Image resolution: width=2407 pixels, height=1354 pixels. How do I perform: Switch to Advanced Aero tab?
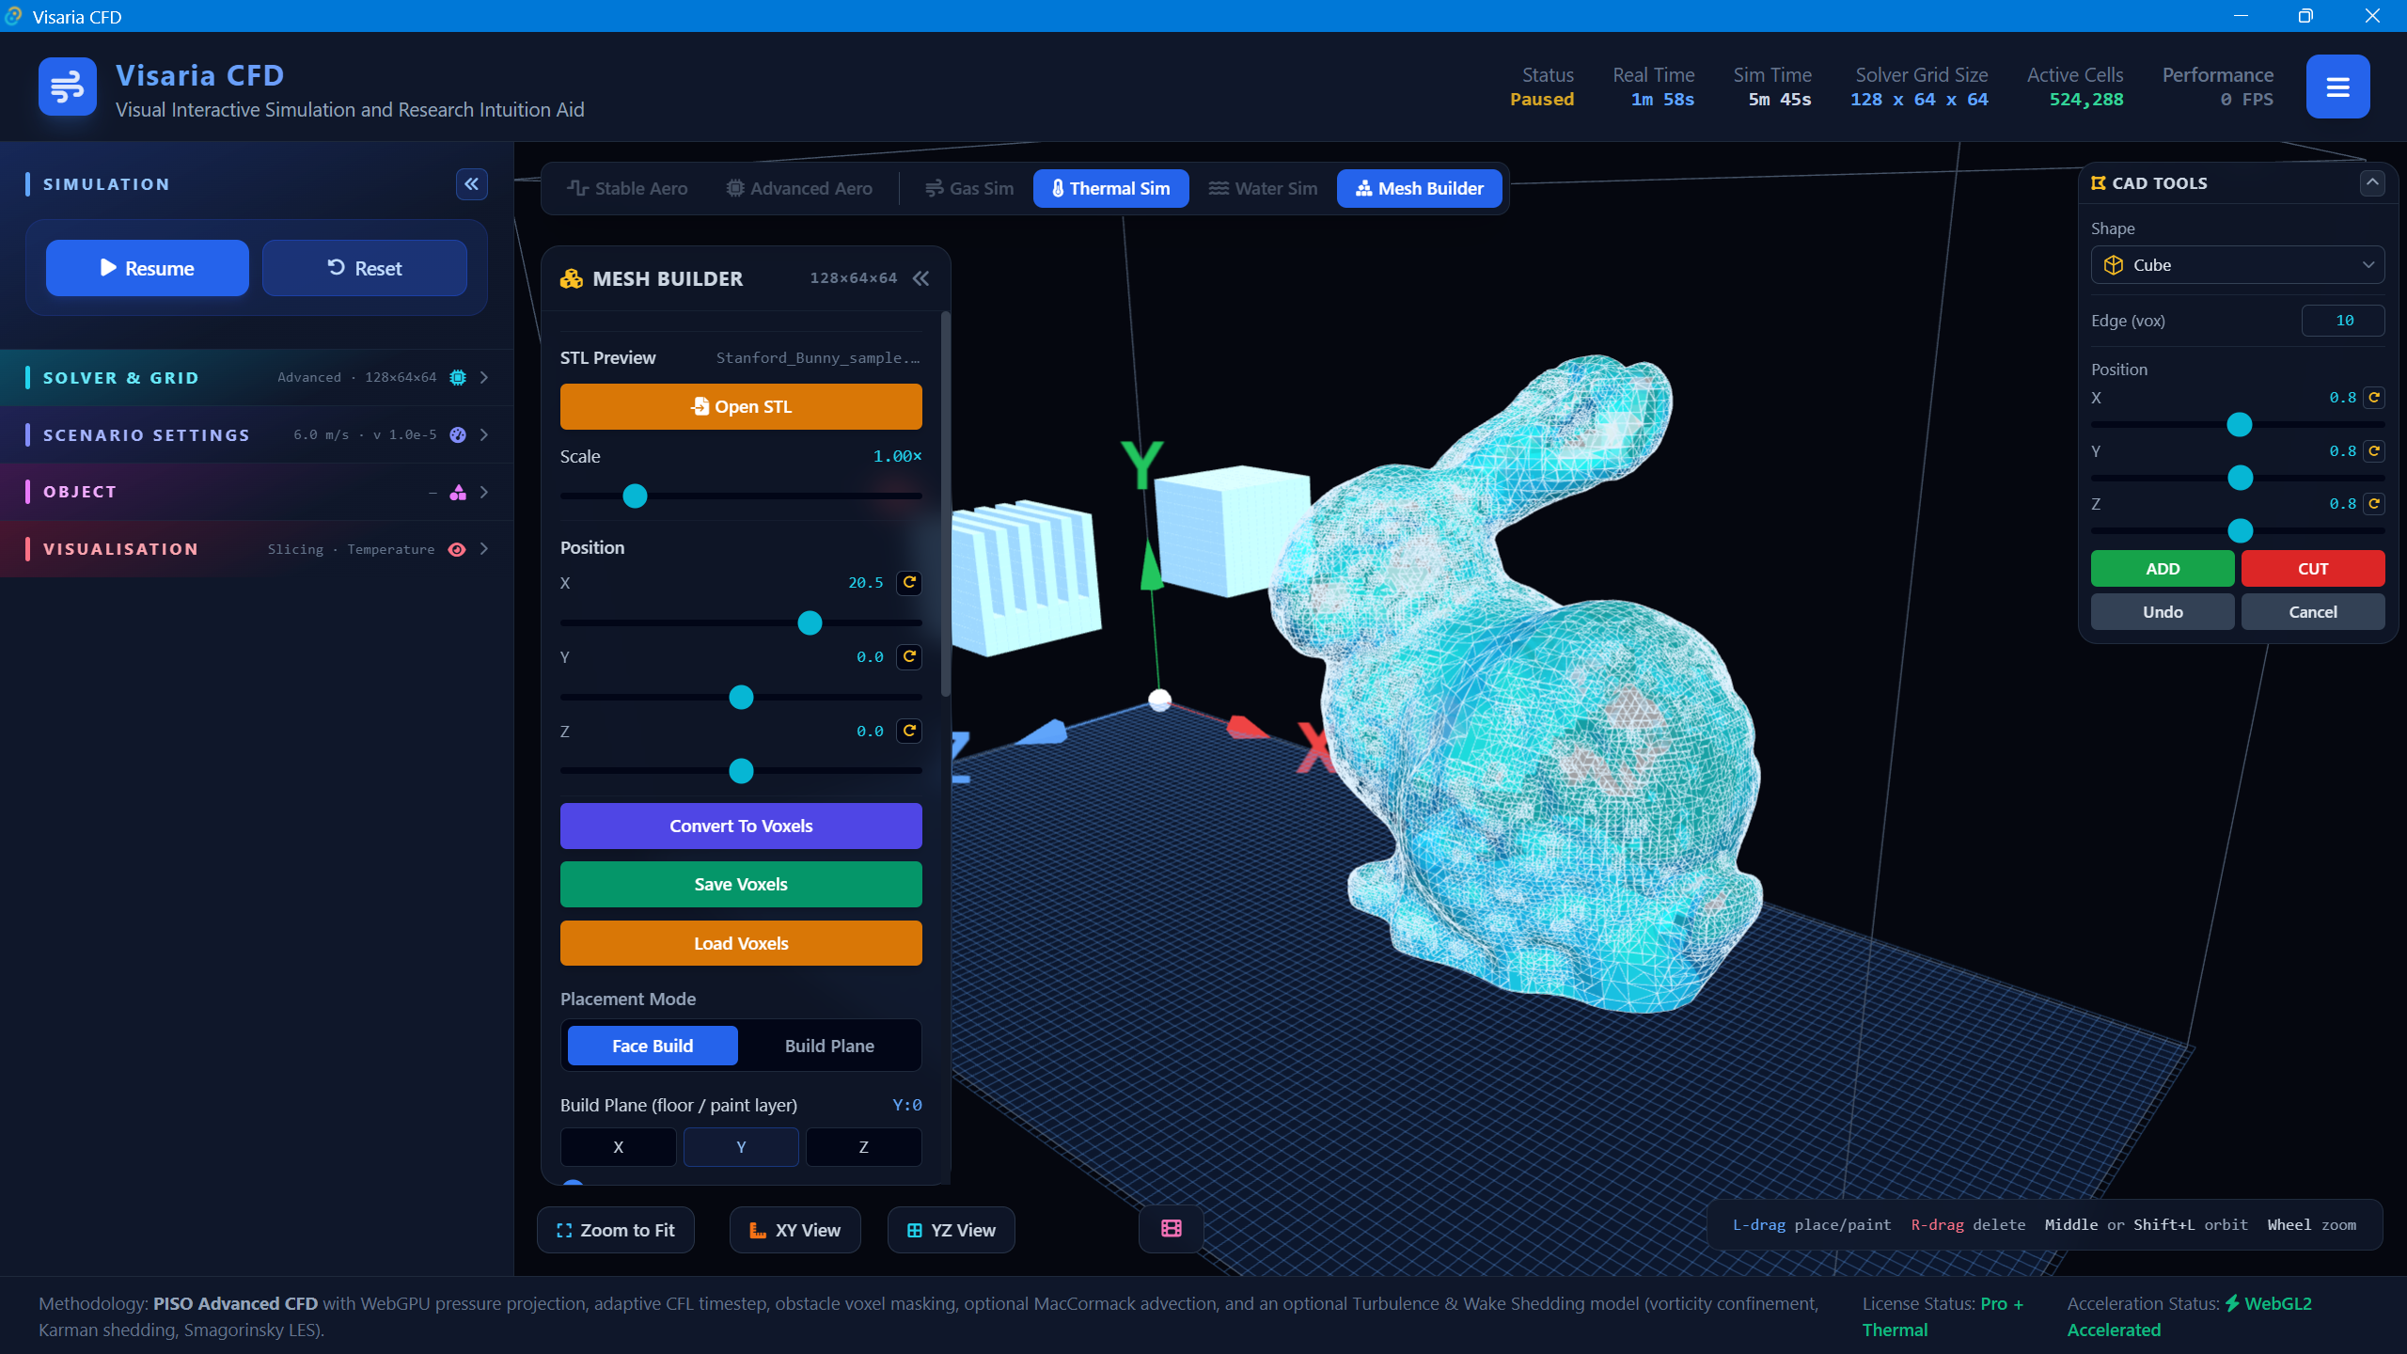(x=799, y=188)
